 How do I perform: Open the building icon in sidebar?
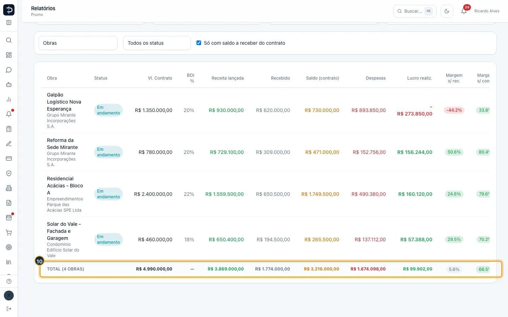tap(9, 188)
